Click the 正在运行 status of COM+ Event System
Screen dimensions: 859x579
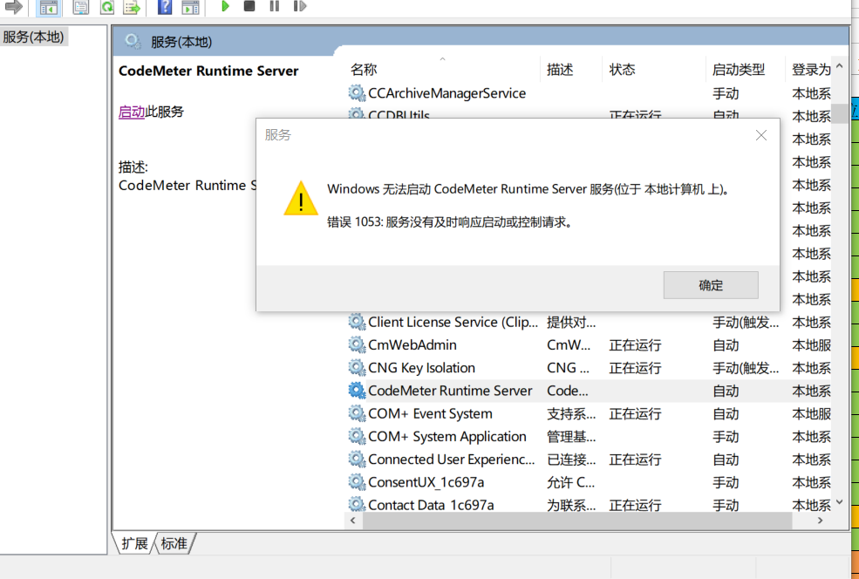[x=635, y=414]
